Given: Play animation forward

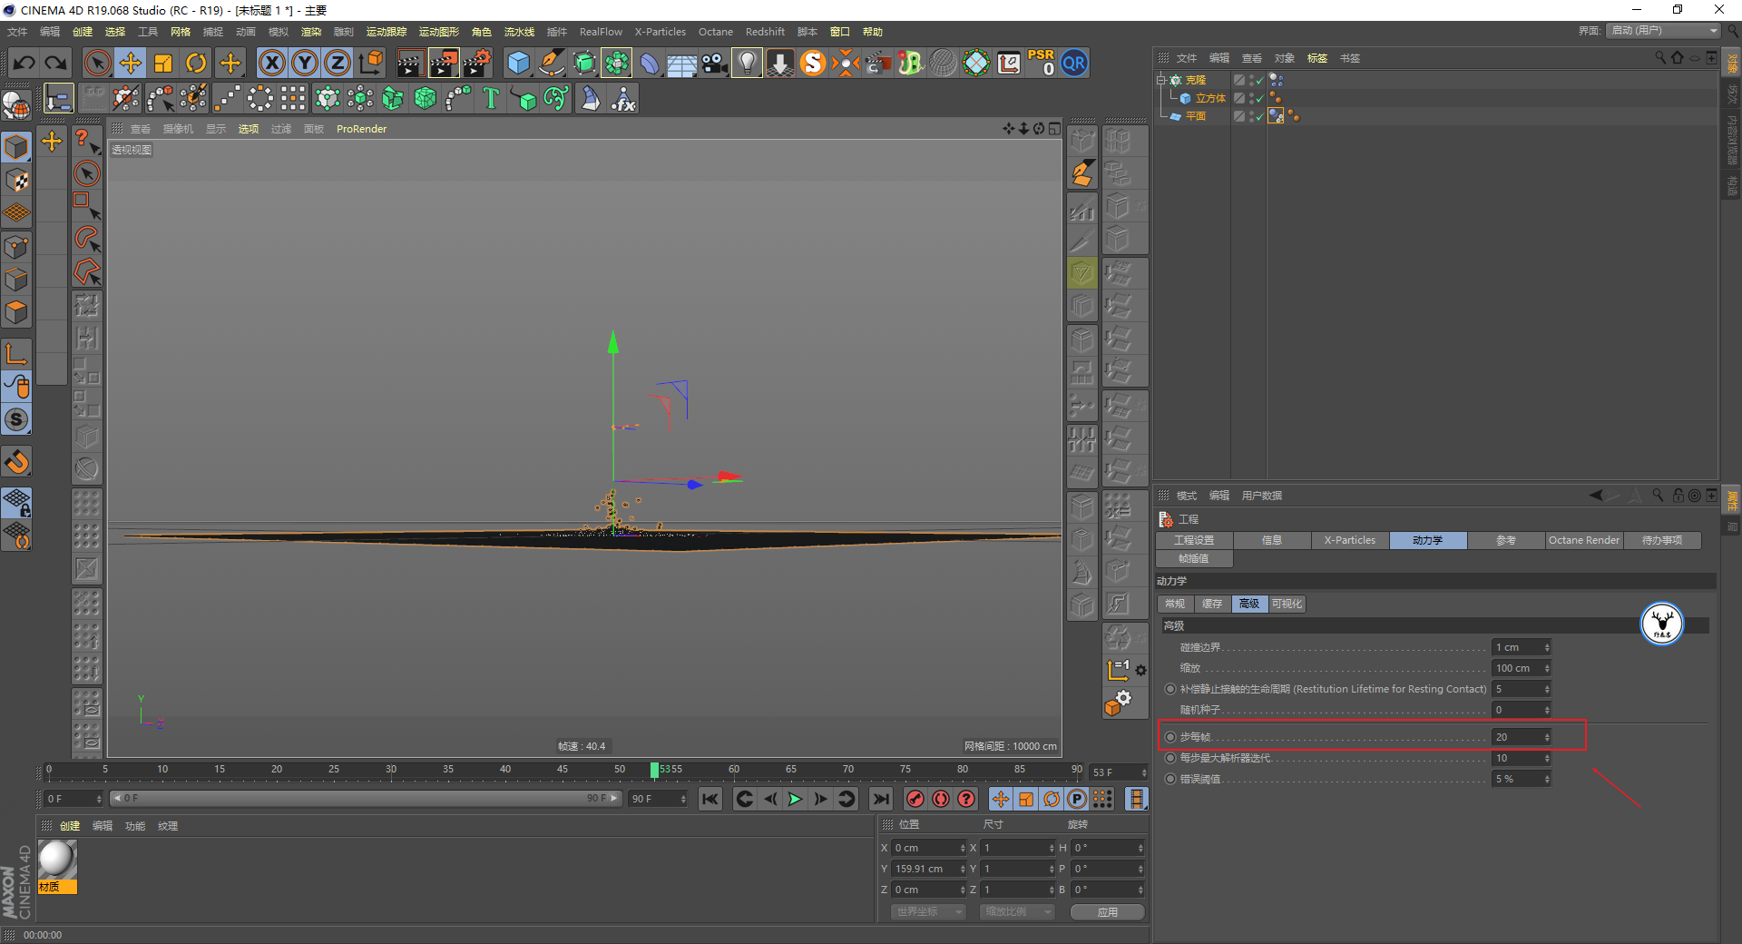Looking at the screenshot, I should point(795,799).
